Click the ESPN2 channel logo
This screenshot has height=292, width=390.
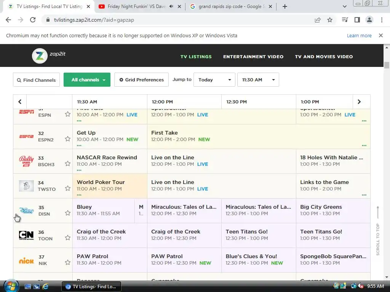(26, 136)
